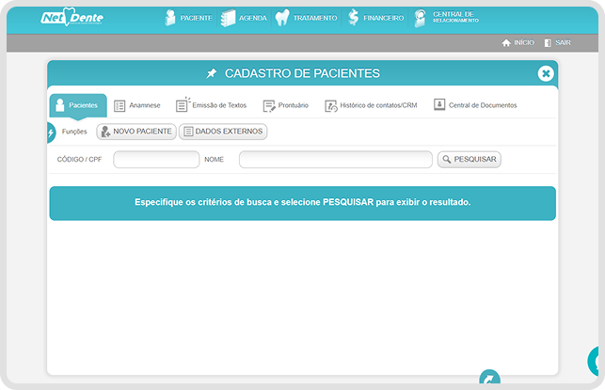Click the patient figure icon in top bar

[169, 18]
